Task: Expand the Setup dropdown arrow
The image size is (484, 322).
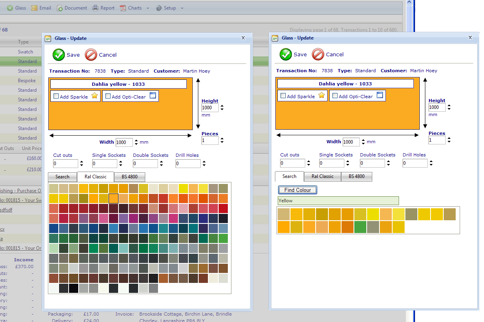Action: click(x=182, y=8)
